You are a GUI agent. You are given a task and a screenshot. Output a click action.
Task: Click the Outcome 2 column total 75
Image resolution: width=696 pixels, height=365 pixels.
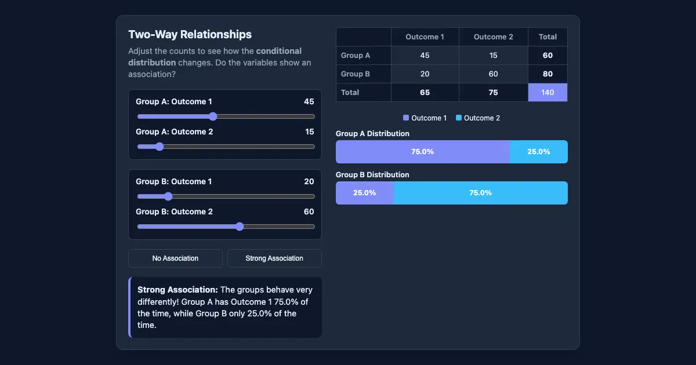click(x=494, y=93)
